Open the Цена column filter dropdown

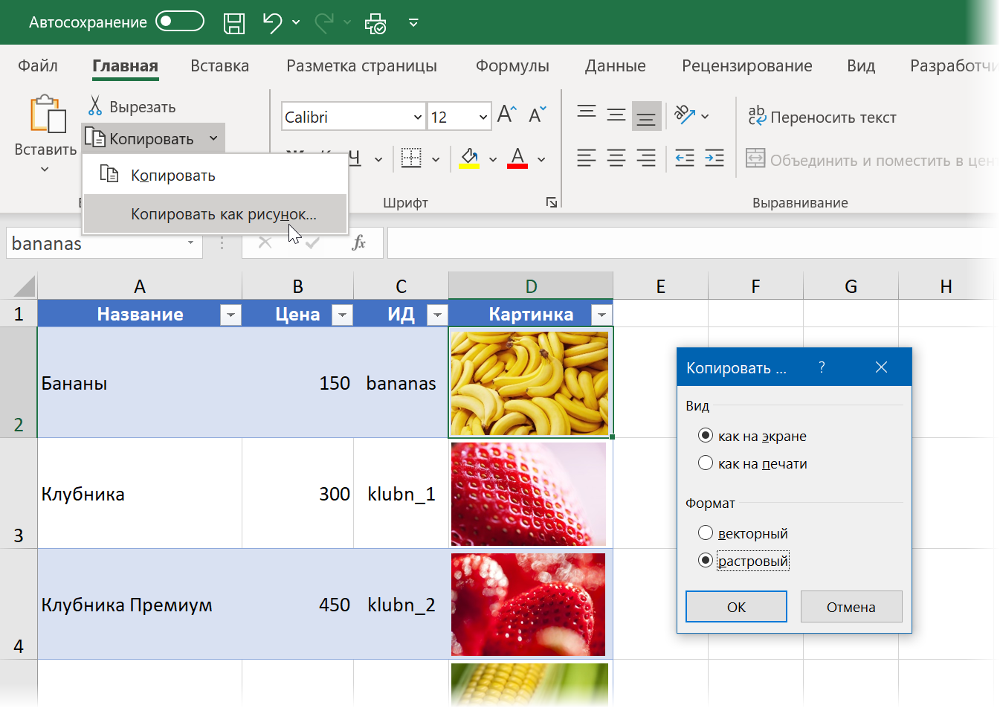tap(342, 315)
